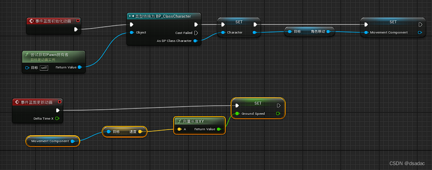The width and height of the screenshot is (432, 170).
Task: Select the Movement Component variable getter node
Action: point(53,141)
